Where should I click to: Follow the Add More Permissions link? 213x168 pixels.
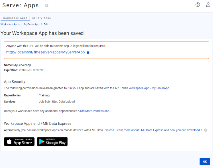coord(95,111)
